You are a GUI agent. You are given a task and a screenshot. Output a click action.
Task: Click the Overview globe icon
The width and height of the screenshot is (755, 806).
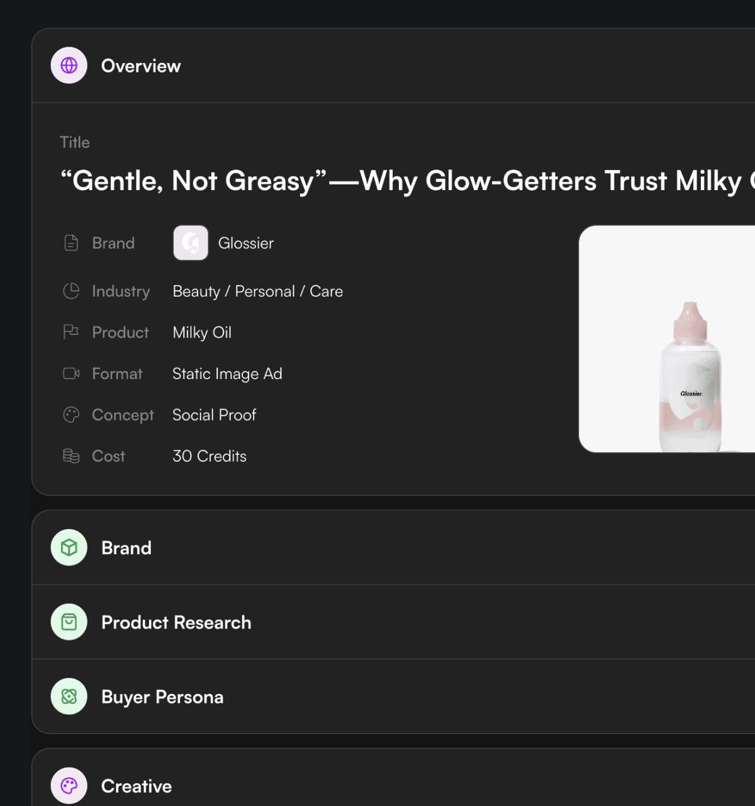(69, 65)
